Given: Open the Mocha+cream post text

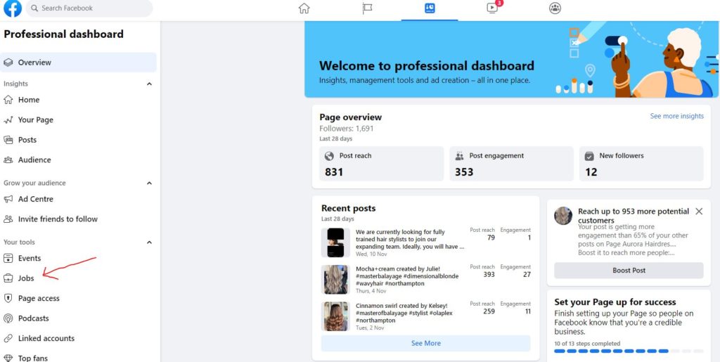Looking at the screenshot, I should [x=407, y=276].
